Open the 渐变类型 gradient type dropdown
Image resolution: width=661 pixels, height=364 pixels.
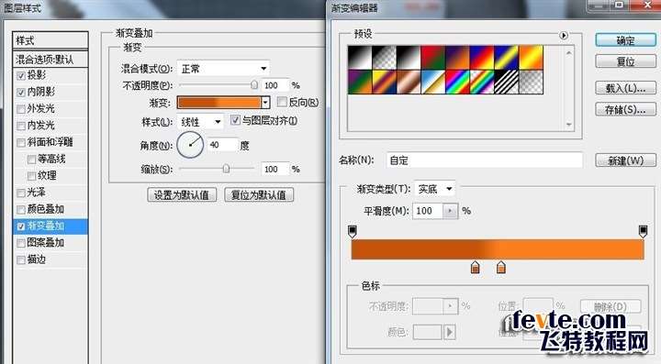click(434, 189)
